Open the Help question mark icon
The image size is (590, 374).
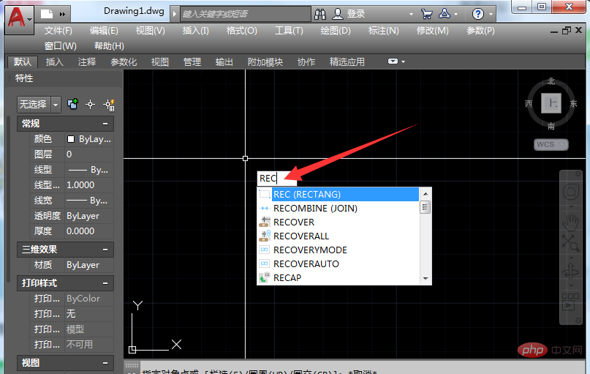pyautogui.click(x=478, y=15)
